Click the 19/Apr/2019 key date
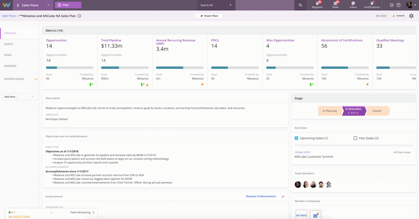Image resolution: width=419 pixels, height=219 pixels. (x=302, y=152)
